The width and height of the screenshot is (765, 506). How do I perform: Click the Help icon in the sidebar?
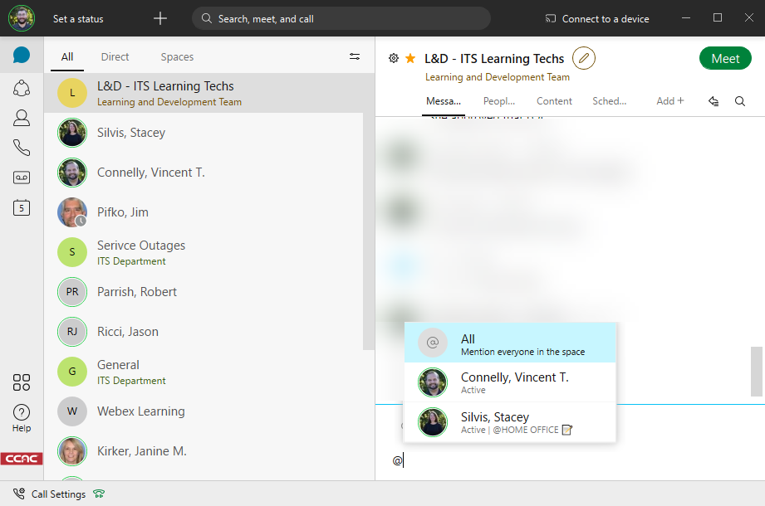pyautogui.click(x=22, y=413)
